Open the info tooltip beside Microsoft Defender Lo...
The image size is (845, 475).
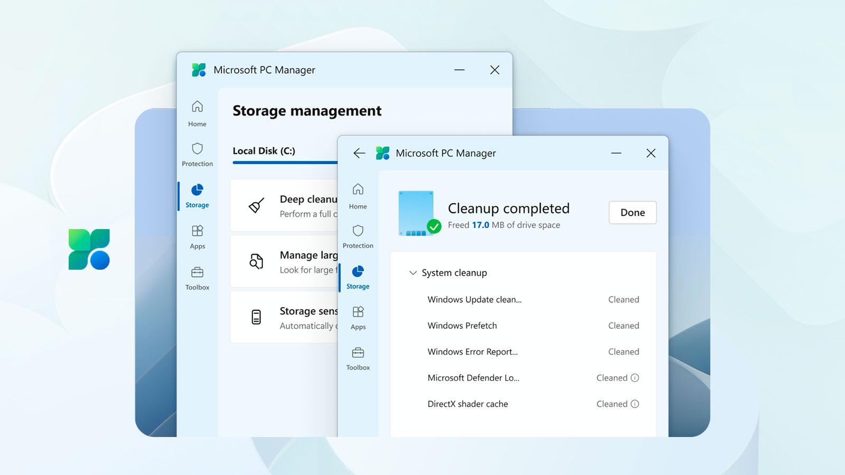point(635,378)
